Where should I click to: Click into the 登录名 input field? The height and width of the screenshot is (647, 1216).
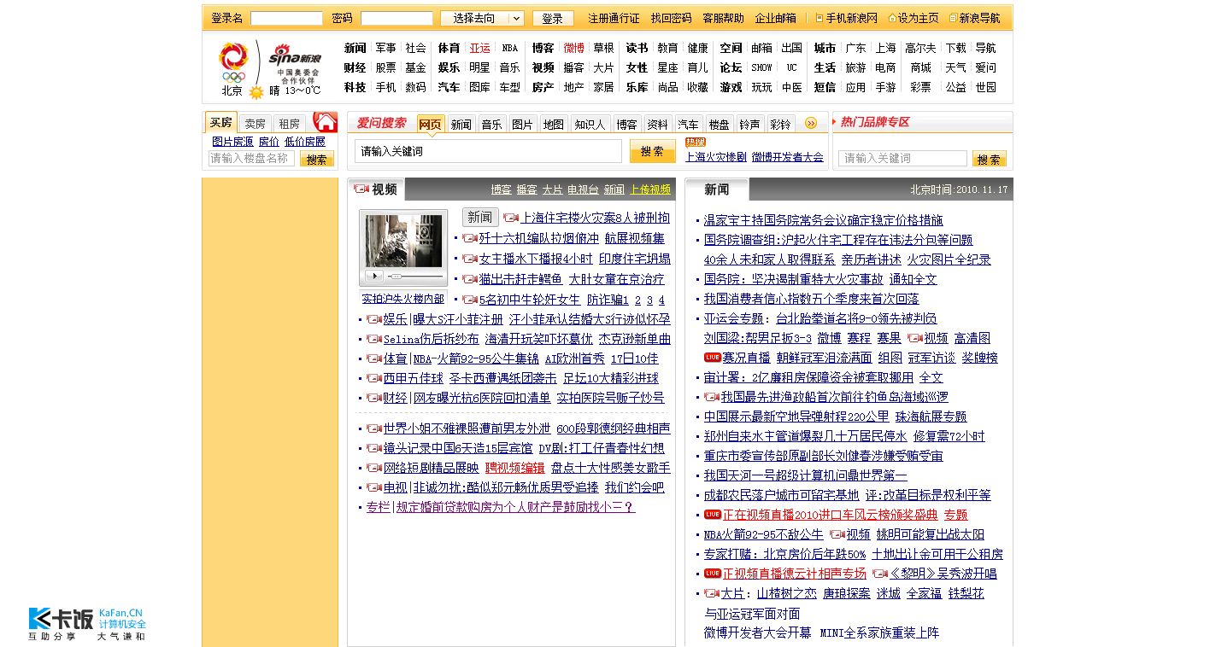(286, 18)
